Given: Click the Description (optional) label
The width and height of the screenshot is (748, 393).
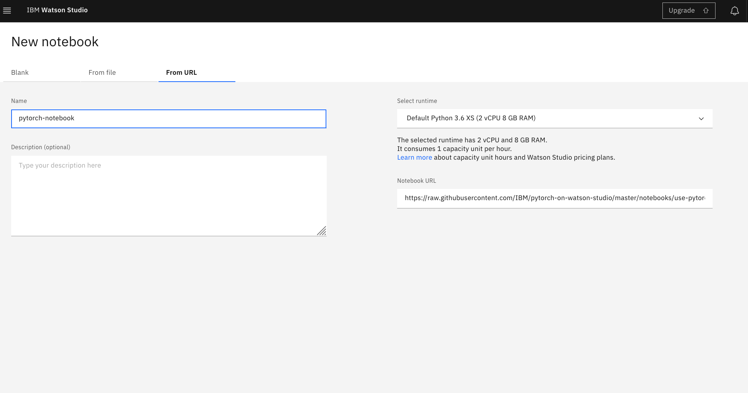Looking at the screenshot, I should (40, 147).
